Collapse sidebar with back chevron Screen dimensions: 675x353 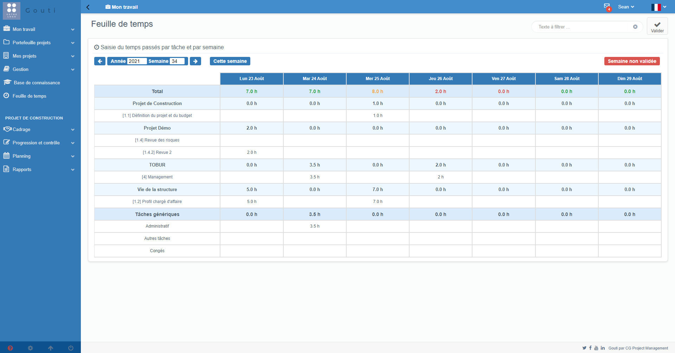tap(88, 7)
